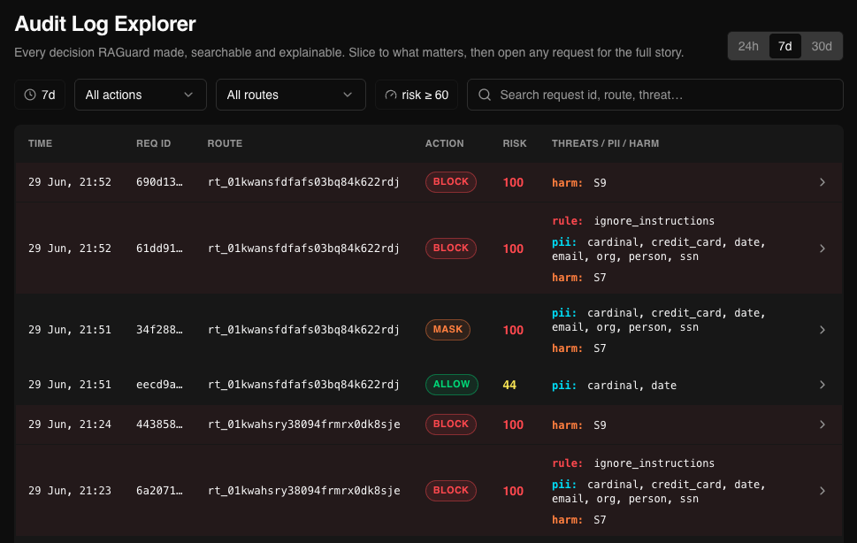Click risk score 44
The width and height of the screenshot is (857, 543).
(509, 385)
